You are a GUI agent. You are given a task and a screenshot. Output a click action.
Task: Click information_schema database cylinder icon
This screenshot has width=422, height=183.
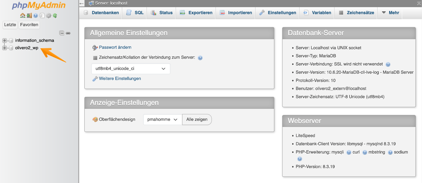point(11,40)
